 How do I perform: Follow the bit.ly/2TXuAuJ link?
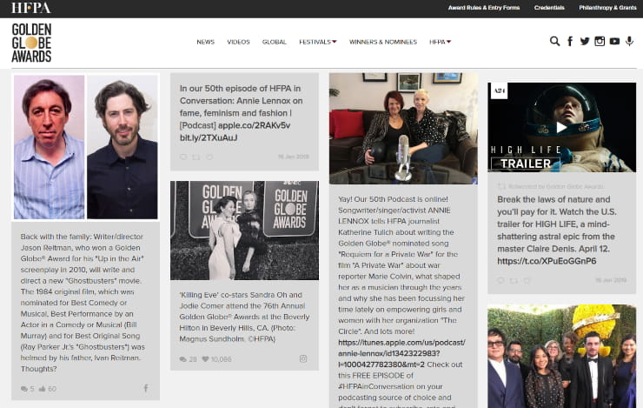point(209,138)
